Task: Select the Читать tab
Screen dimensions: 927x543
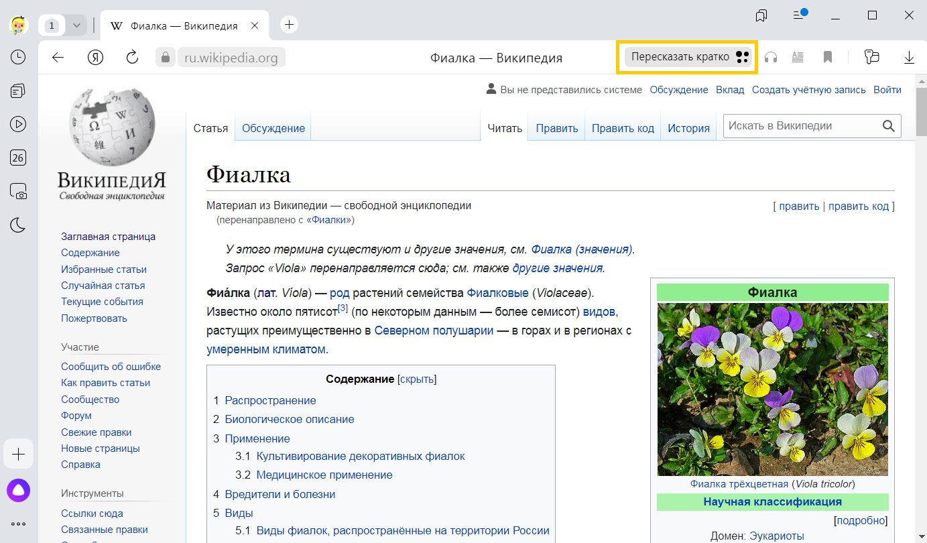Action: point(505,128)
